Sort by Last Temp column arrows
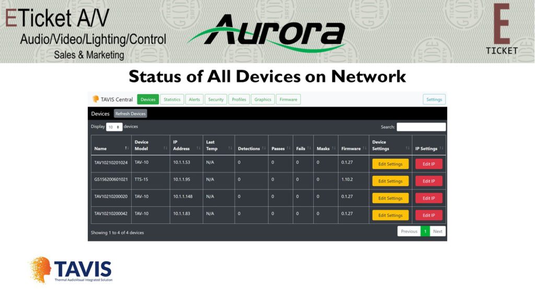 (230, 148)
